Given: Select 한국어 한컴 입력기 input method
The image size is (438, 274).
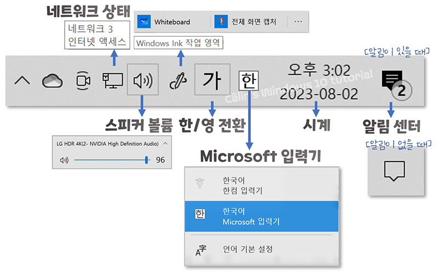Looking at the screenshot, I should click(262, 185).
